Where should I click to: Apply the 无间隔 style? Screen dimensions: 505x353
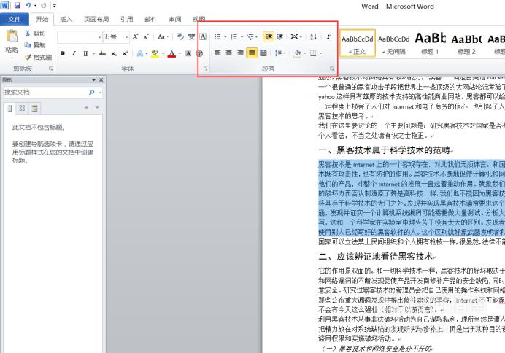(393, 44)
